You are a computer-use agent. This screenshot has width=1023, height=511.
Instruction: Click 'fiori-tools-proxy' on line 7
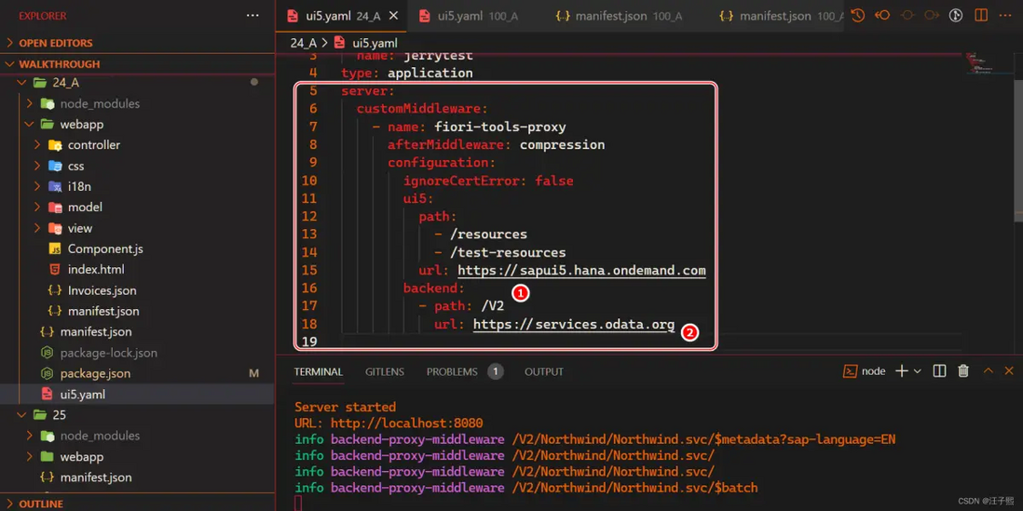tap(499, 127)
